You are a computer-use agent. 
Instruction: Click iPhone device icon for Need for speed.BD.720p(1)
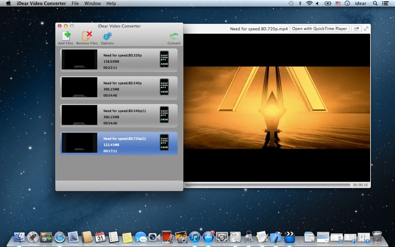[164, 142]
